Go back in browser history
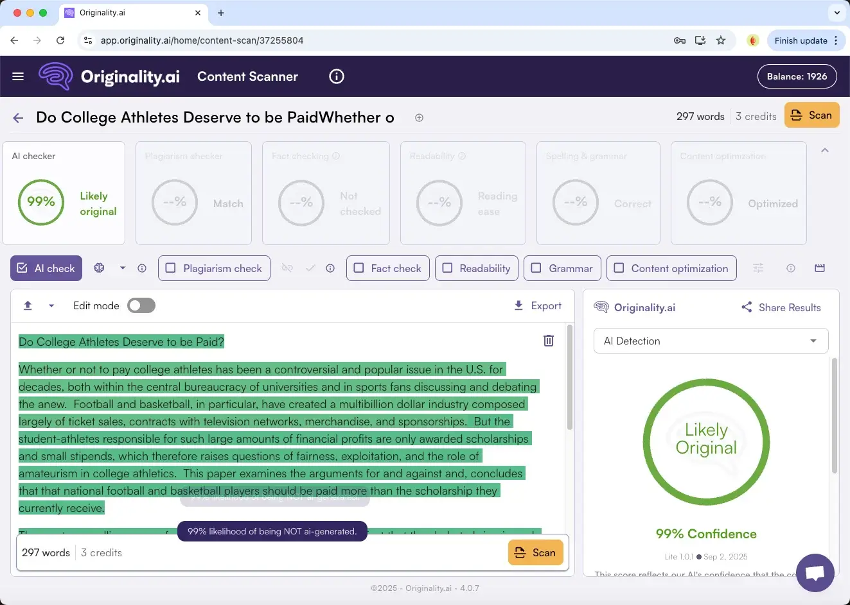The width and height of the screenshot is (850, 605). [x=14, y=40]
